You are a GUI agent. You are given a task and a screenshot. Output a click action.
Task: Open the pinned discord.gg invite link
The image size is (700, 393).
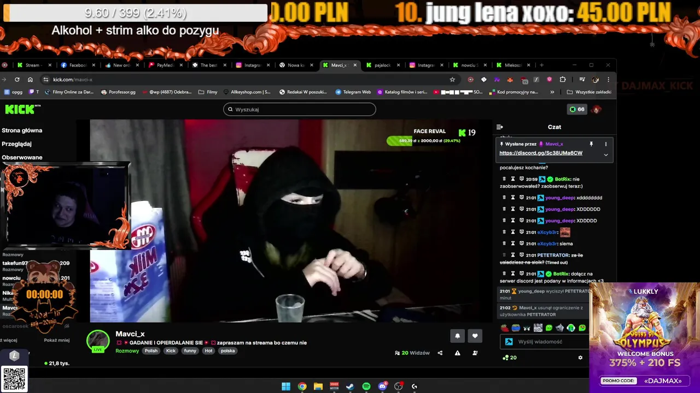coord(541,153)
